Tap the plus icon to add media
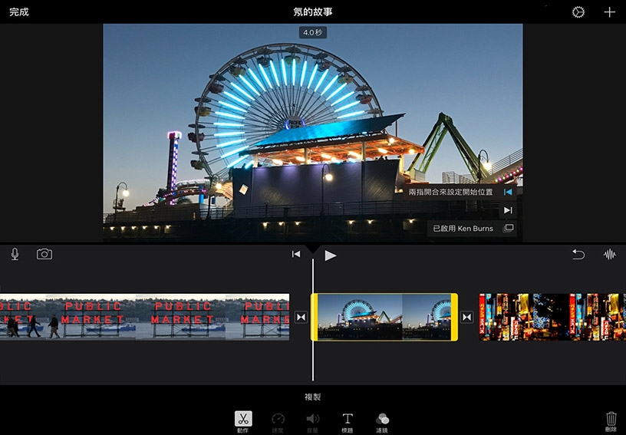 click(x=609, y=12)
